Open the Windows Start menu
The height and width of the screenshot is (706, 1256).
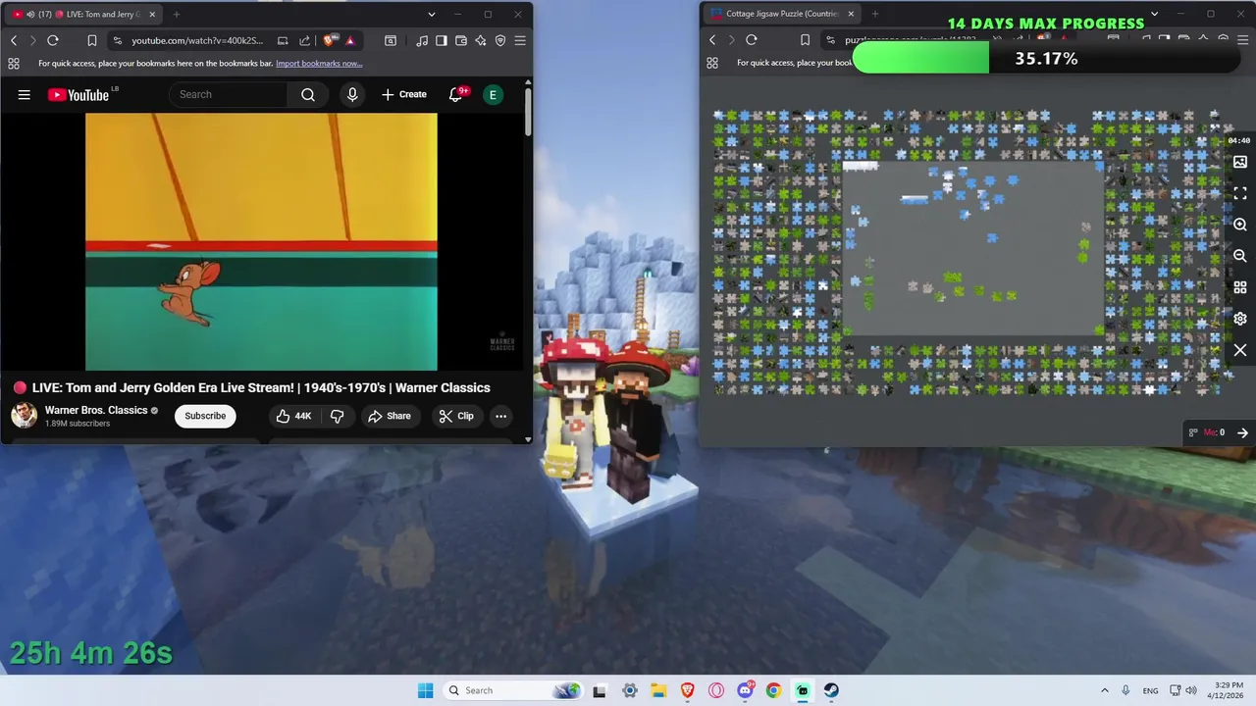coord(425,690)
